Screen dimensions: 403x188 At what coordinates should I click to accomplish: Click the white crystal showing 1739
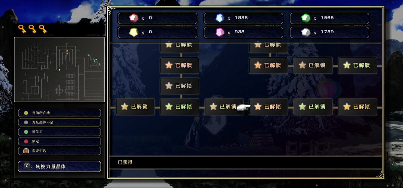pos(330,32)
